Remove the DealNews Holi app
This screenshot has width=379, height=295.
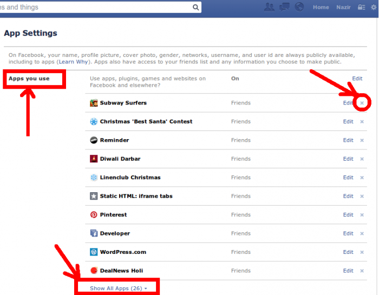point(362,271)
